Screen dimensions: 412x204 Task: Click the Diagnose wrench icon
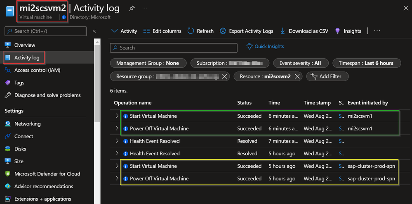pyautogui.click(x=7, y=95)
